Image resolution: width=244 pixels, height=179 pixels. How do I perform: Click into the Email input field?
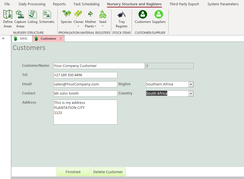85,84
